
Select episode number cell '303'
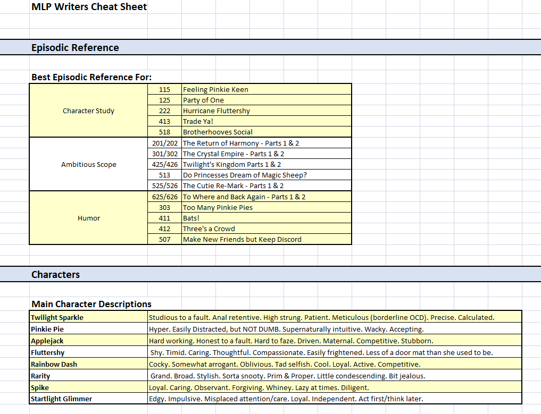pos(164,207)
